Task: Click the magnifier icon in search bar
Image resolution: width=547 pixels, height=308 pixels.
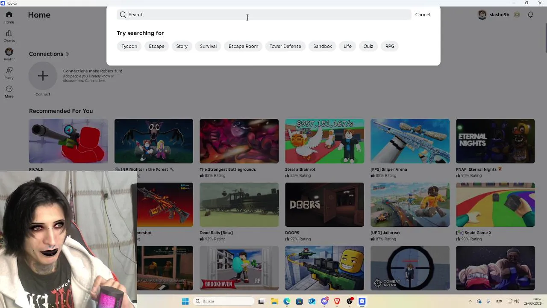Action: tap(123, 15)
